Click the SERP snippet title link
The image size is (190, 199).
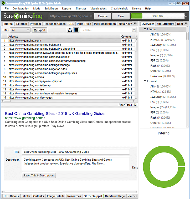click(55, 114)
